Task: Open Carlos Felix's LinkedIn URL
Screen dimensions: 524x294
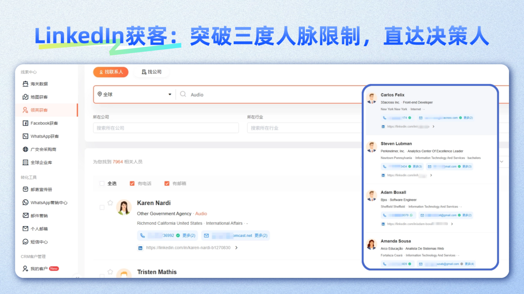Action: [x=408, y=127]
